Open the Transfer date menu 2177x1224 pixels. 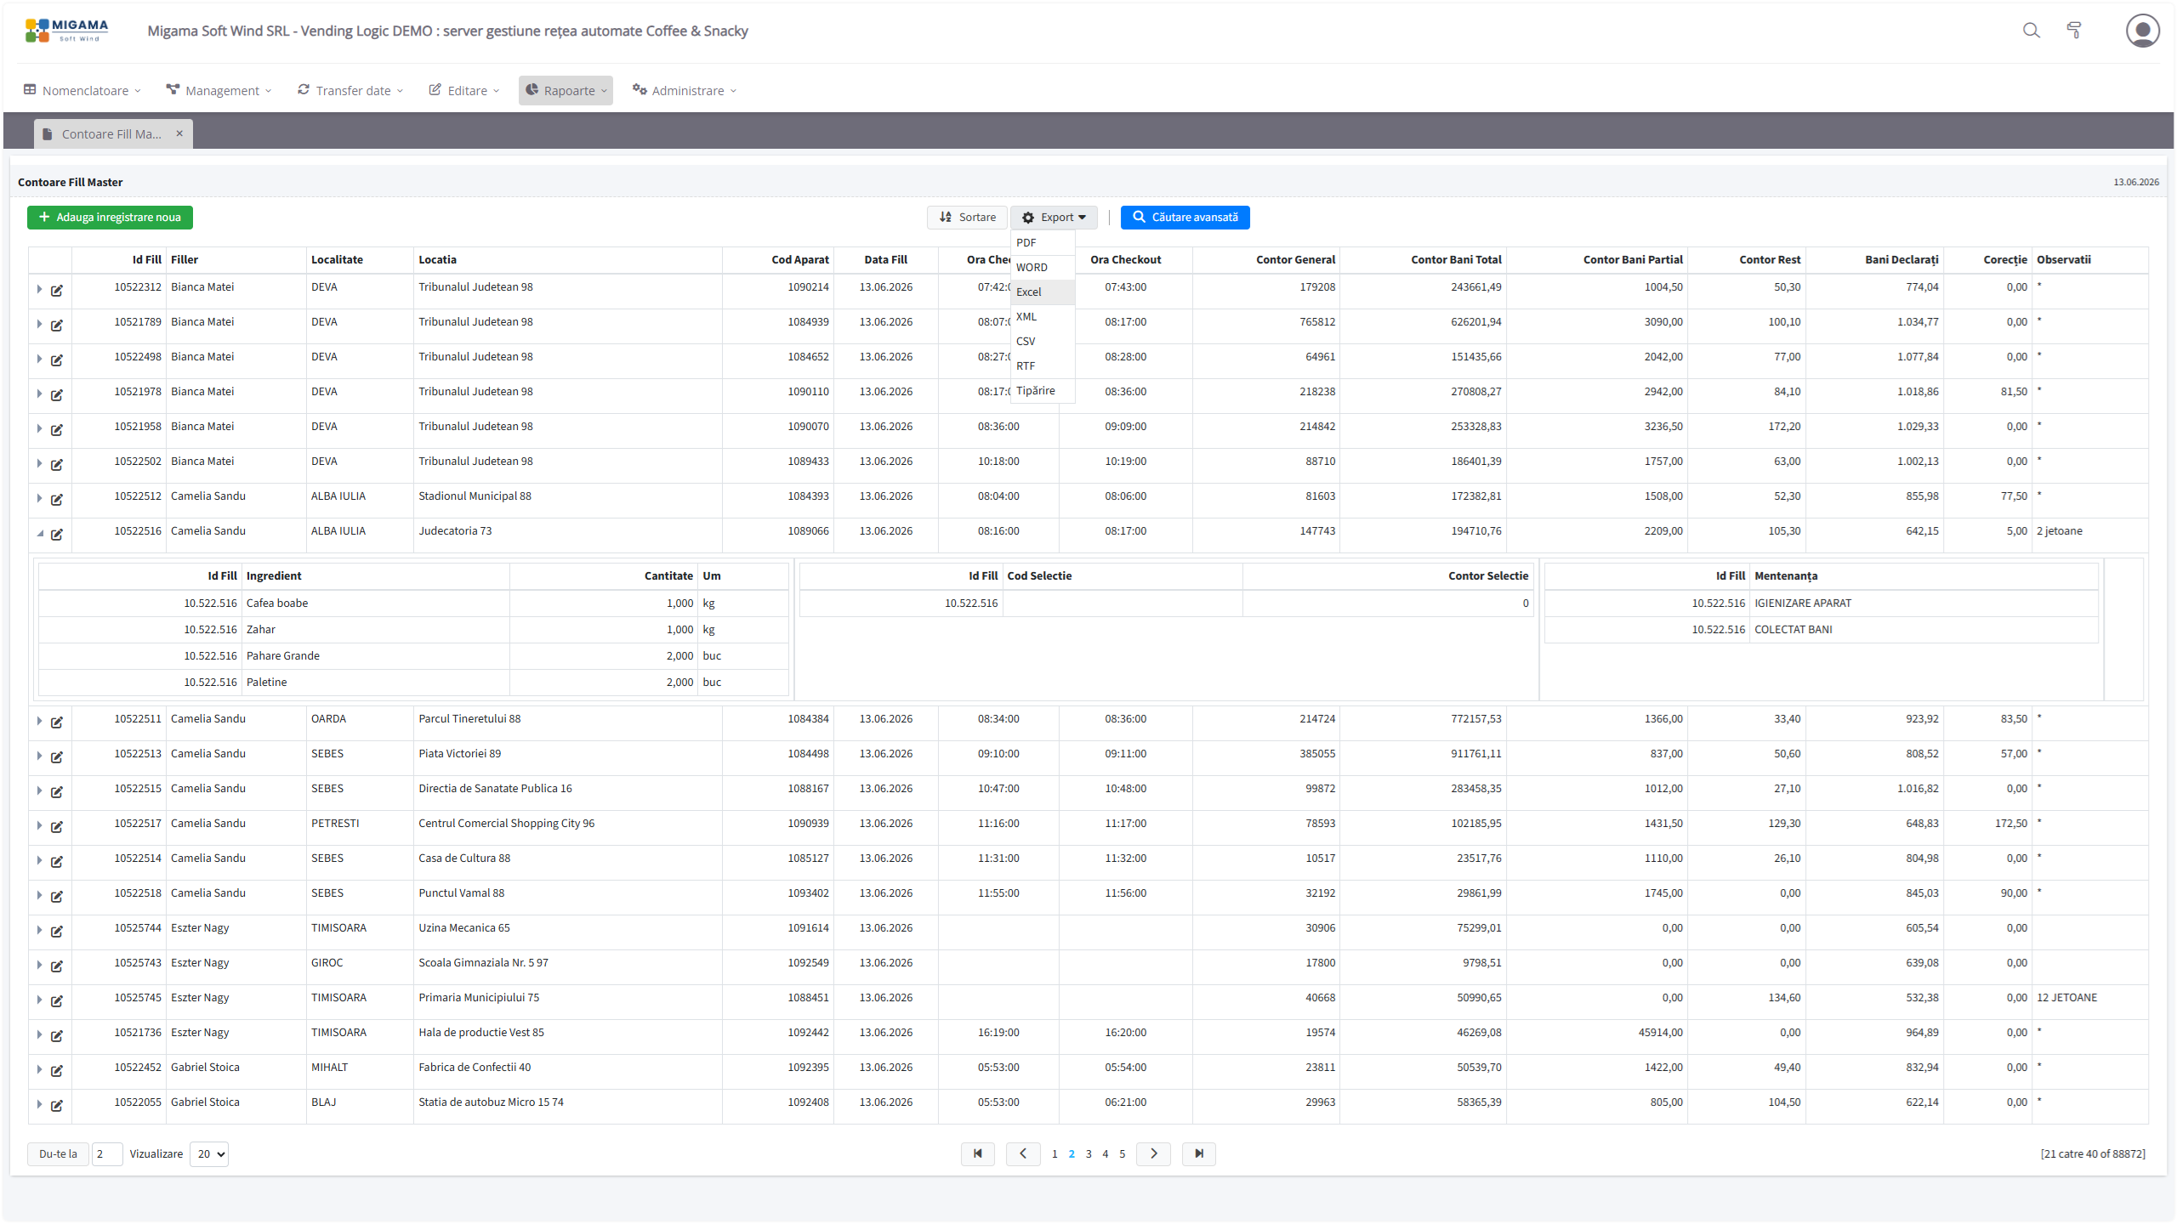pos(350,90)
